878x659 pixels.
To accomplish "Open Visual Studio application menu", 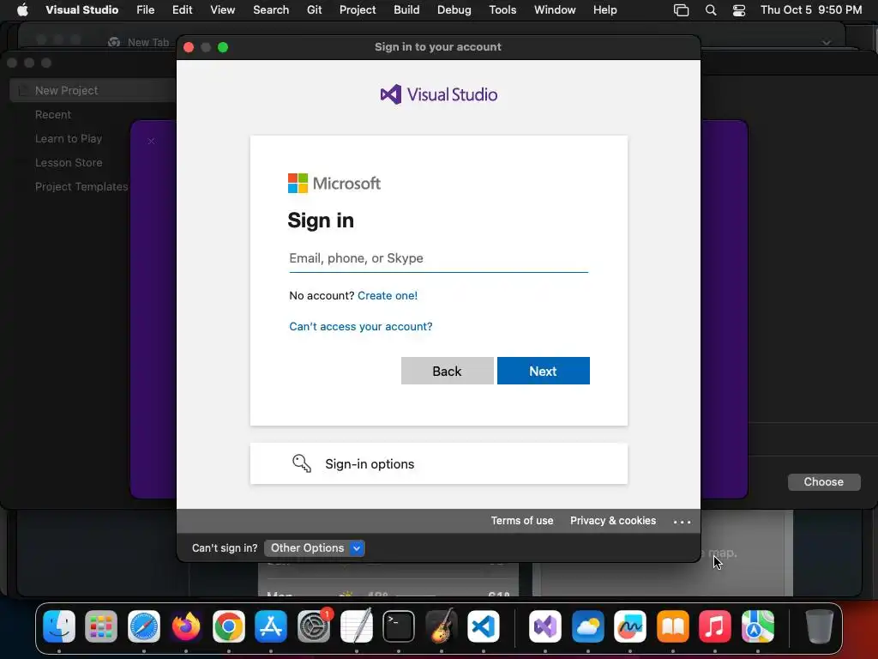I will tap(81, 10).
